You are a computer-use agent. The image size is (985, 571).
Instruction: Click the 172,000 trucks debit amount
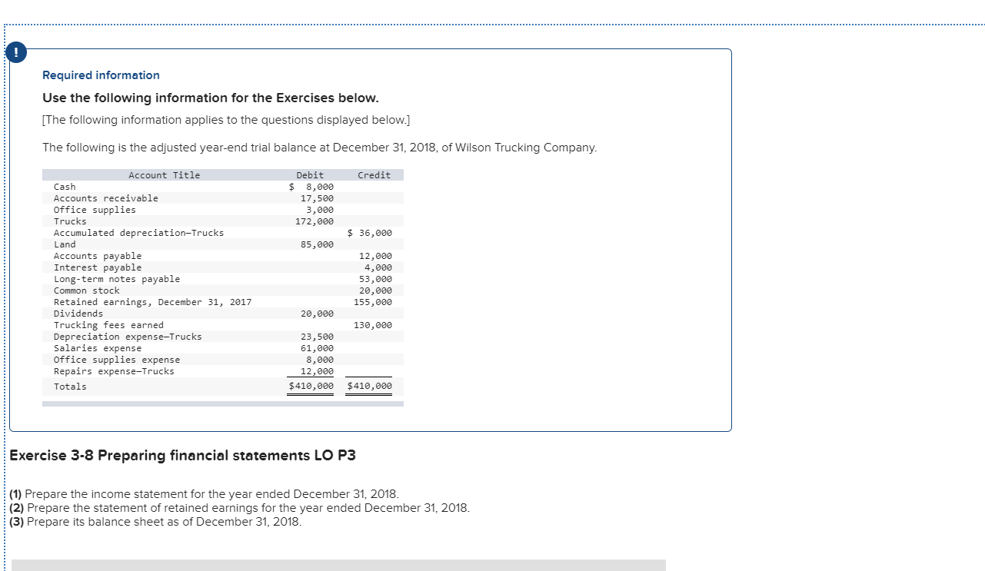click(314, 221)
